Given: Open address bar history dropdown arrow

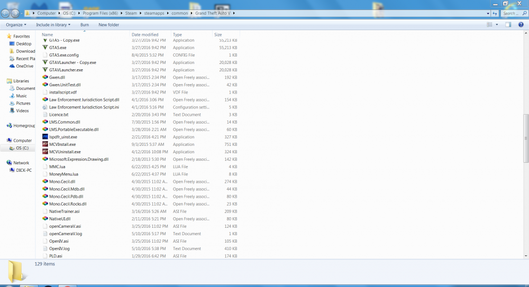Looking at the screenshot, I should 488,14.
